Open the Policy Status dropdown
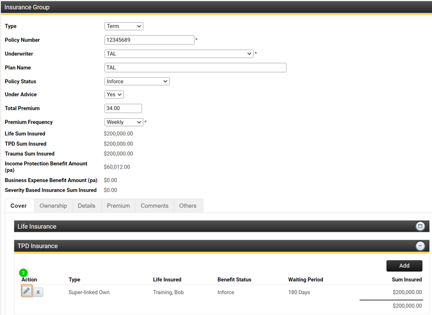432x315 pixels. coord(137,82)
